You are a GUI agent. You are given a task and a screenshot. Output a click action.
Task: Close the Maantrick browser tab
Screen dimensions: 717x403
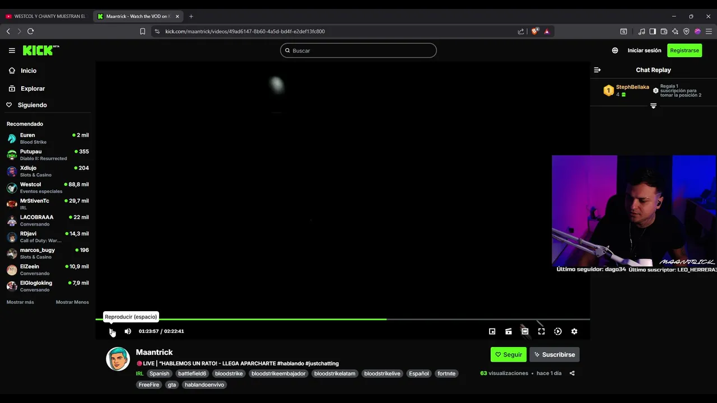[x=177, y=16]
